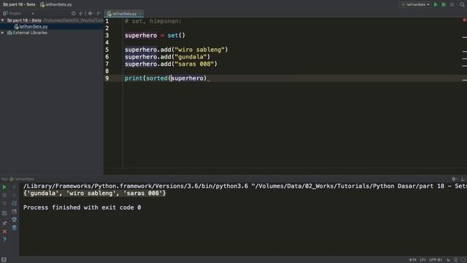The width and height of the screenshot is (467, 263).
Task: Click the Run panel stop square icon
Action: [x=4, y=195]
